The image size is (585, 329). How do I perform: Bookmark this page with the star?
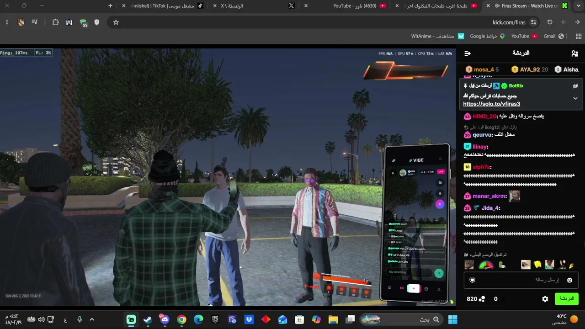116,22
